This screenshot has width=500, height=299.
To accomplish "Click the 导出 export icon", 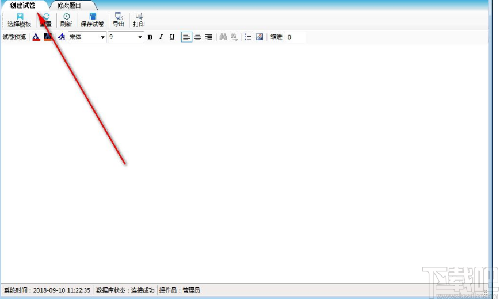I will (x=119, y=16).
